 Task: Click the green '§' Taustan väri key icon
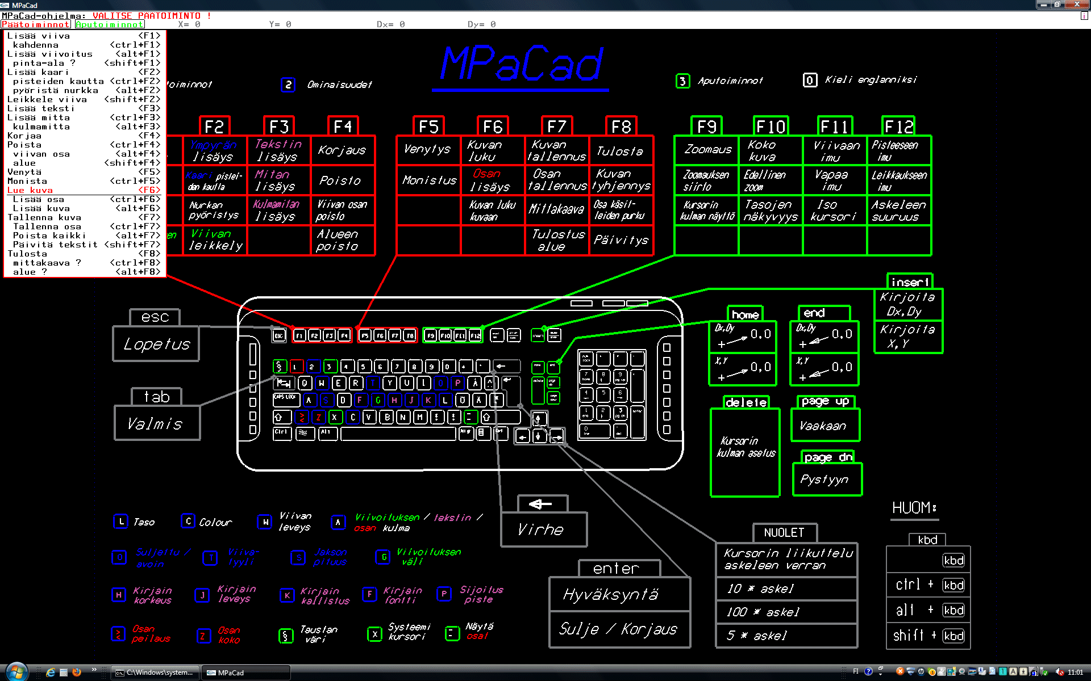pyautogui.click(x=286, y=635)
